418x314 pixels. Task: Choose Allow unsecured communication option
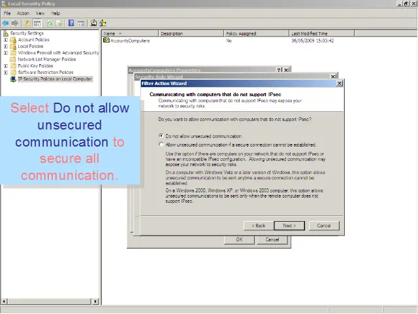(x=161, y=145)
